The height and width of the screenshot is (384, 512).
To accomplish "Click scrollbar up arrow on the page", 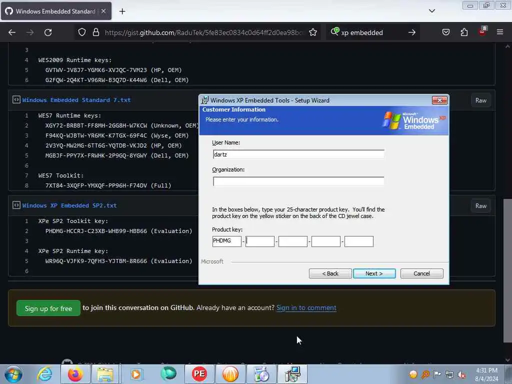I will click(x=507, y=46).
